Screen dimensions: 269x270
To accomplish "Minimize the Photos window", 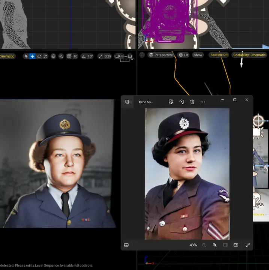I will pyautogui.click(x=222, y=100).
